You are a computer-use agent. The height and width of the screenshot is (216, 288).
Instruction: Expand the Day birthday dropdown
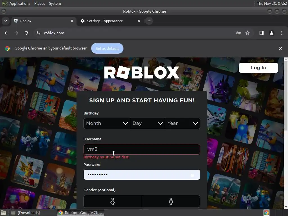[x=147, y=123]
